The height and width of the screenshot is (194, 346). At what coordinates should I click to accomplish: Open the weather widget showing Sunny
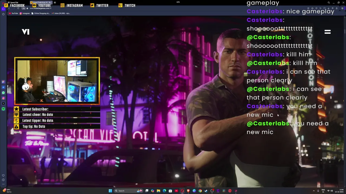click(7, 191)
